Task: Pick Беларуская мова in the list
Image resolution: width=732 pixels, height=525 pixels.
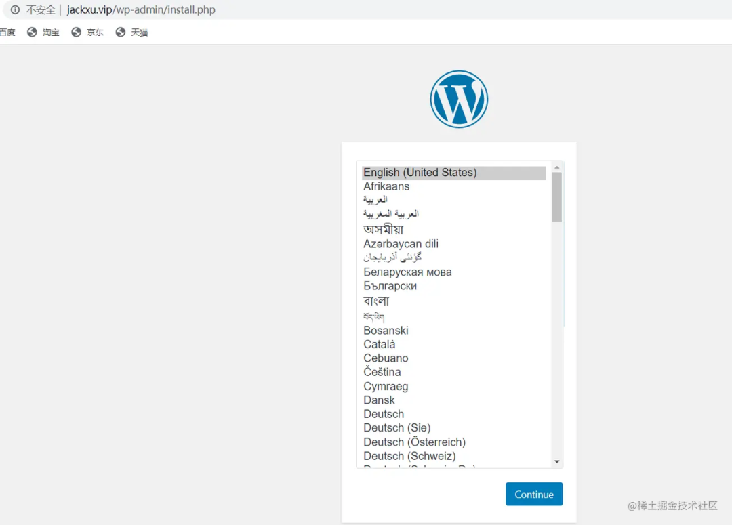Action: [407, 272]
